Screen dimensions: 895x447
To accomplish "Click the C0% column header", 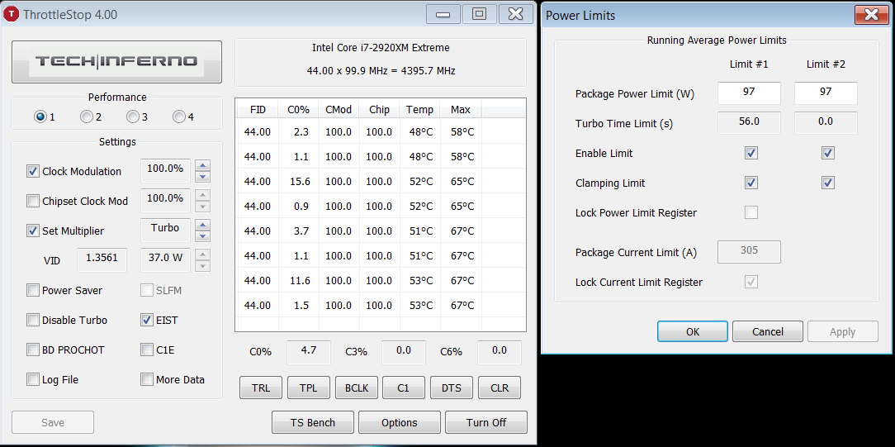I will coord(299,110).
